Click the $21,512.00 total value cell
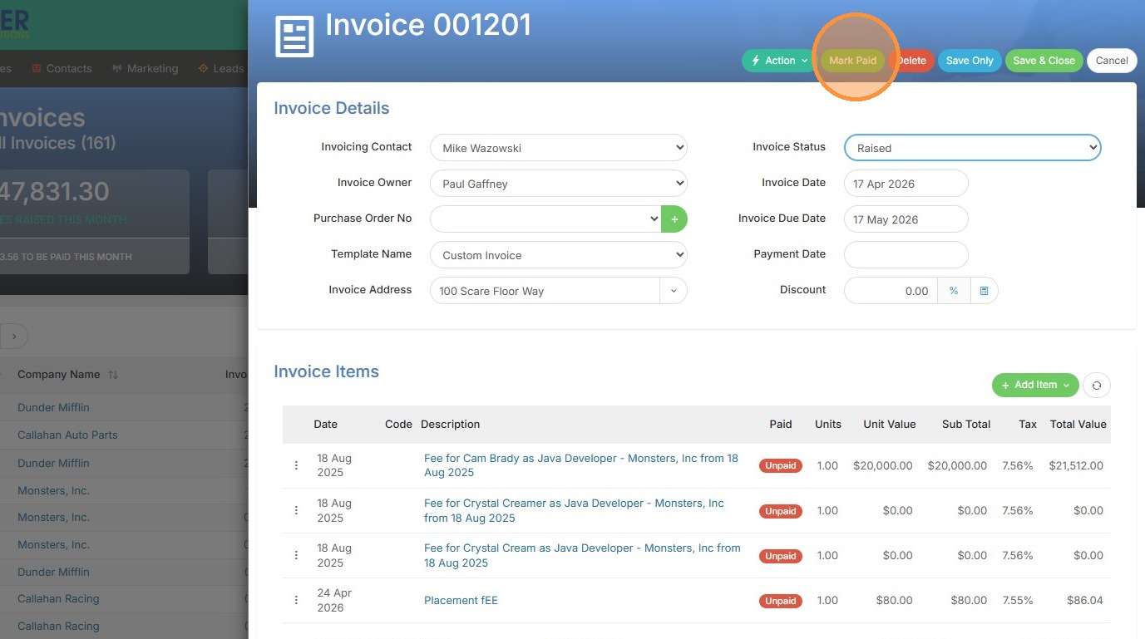The image size is (1145, 639). coord(1076,465)
